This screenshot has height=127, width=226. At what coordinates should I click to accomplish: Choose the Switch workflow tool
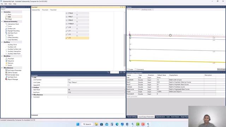10,65
